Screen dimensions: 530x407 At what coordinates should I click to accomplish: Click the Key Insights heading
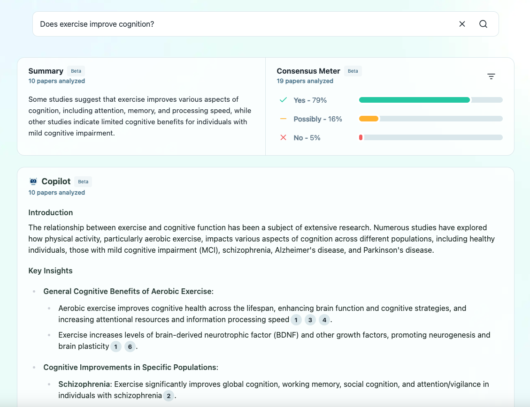pyautogui.click(x=50, y=271)
